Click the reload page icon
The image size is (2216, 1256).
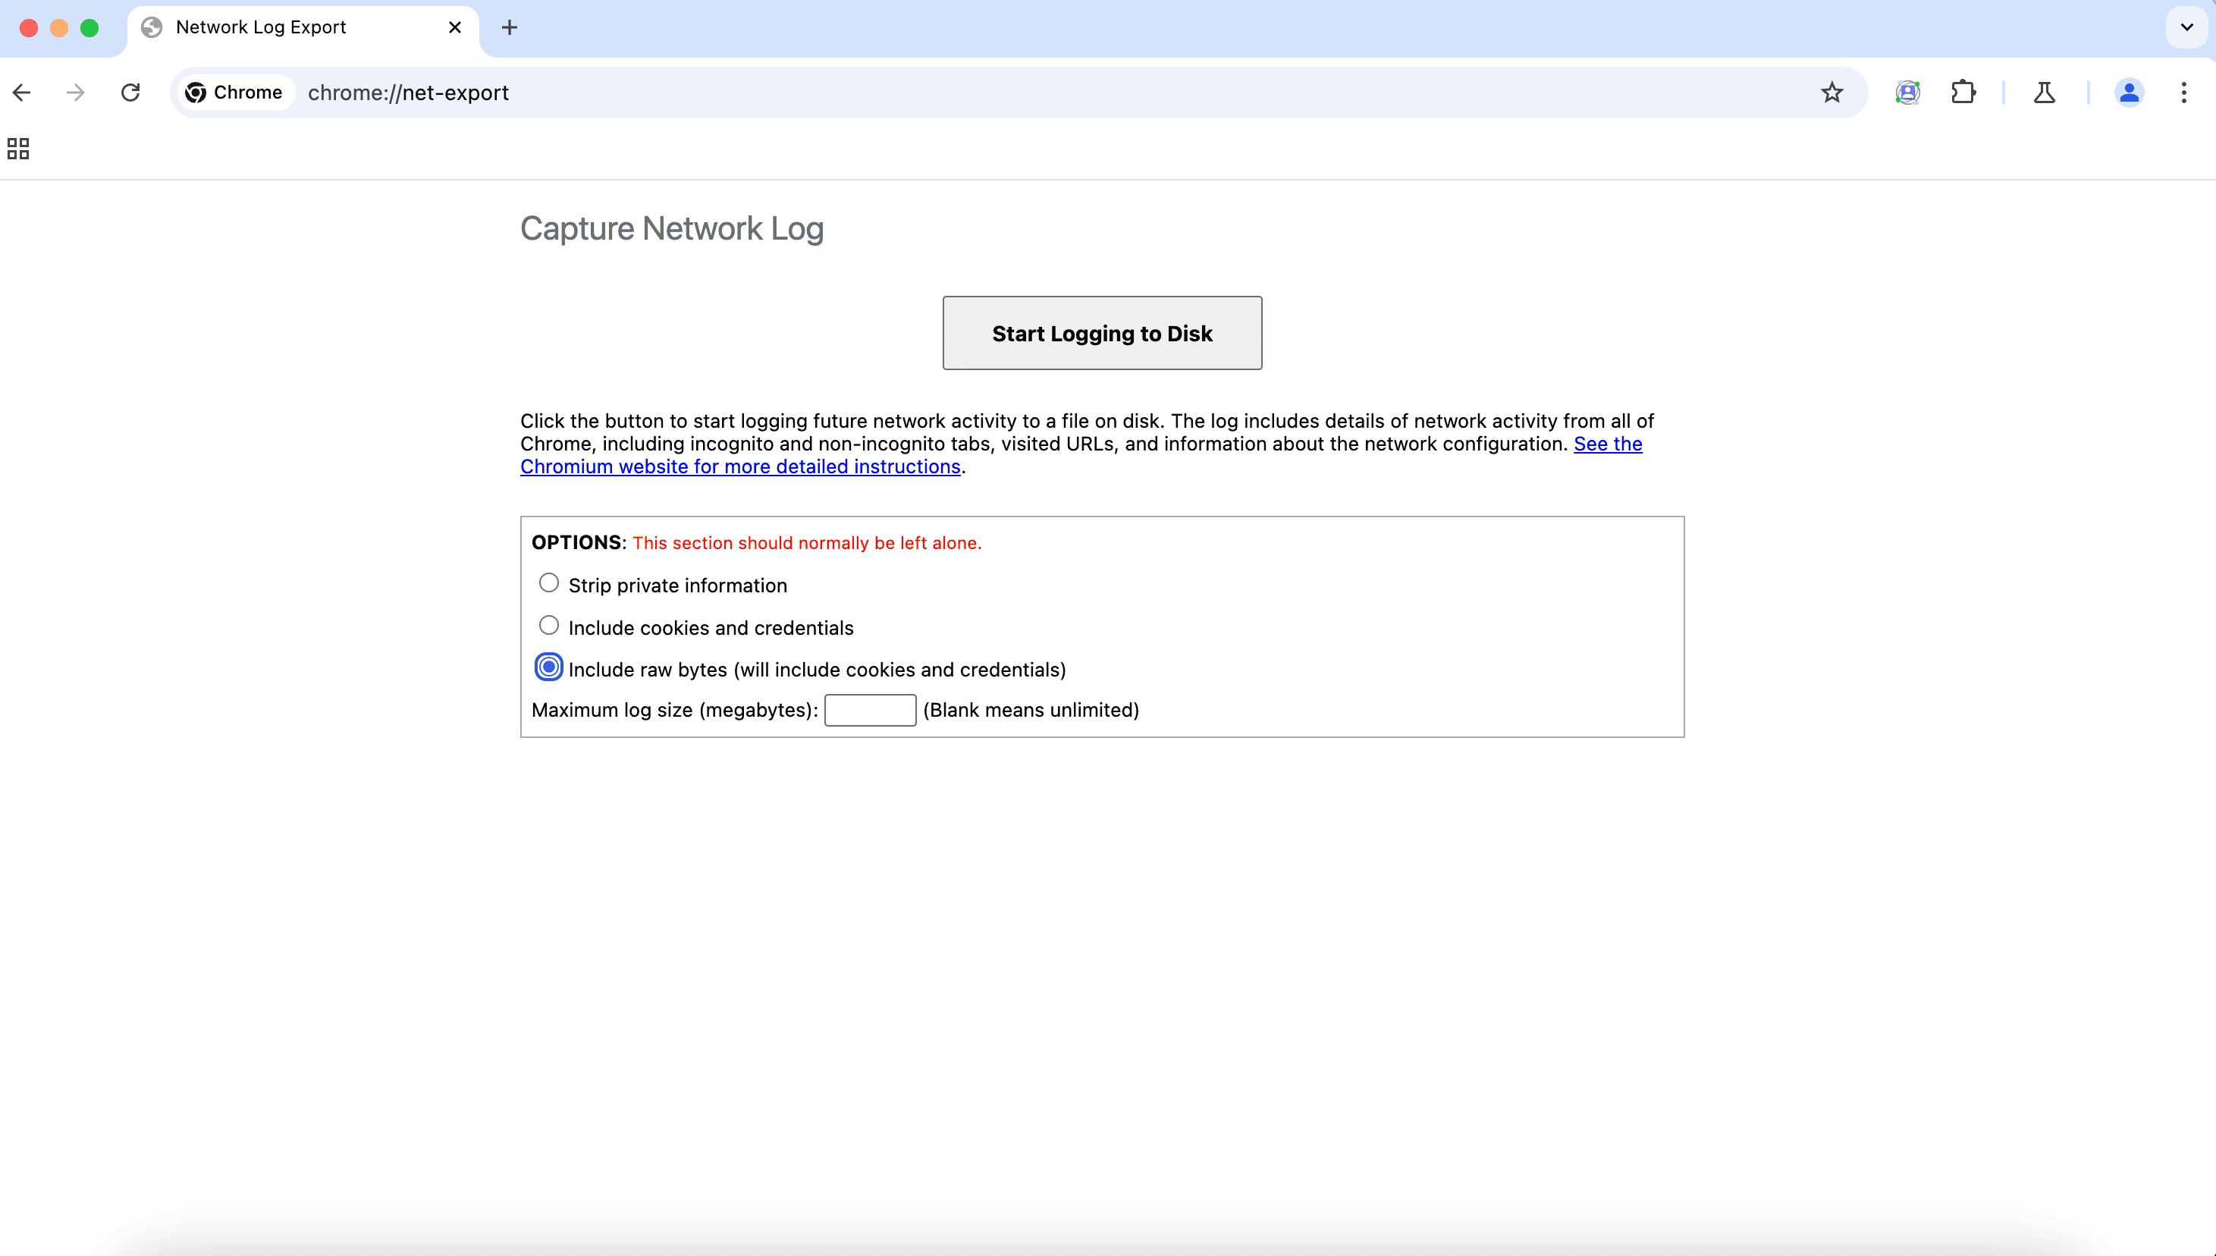130,93
